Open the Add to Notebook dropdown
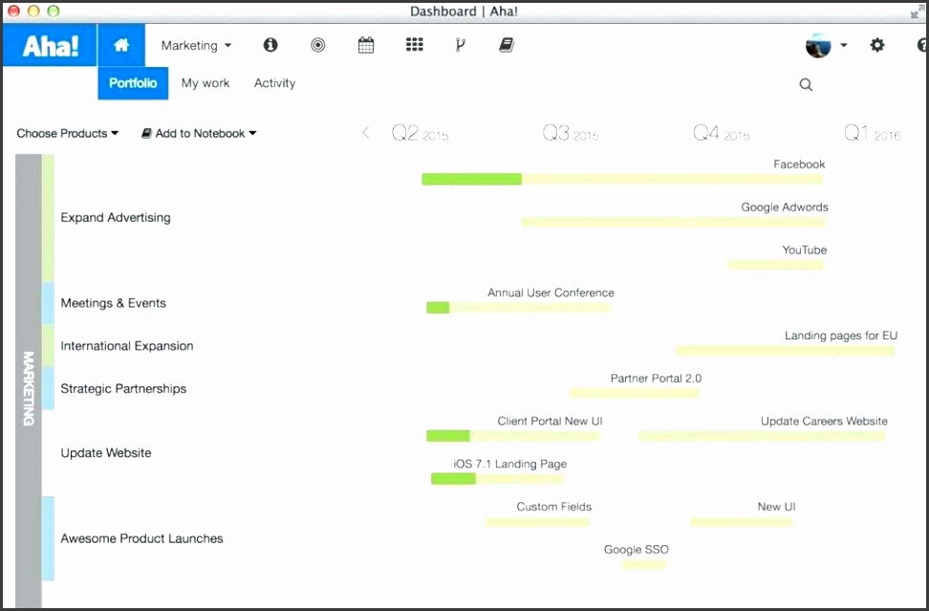929x611 pixels. click(x=199, y=134)
